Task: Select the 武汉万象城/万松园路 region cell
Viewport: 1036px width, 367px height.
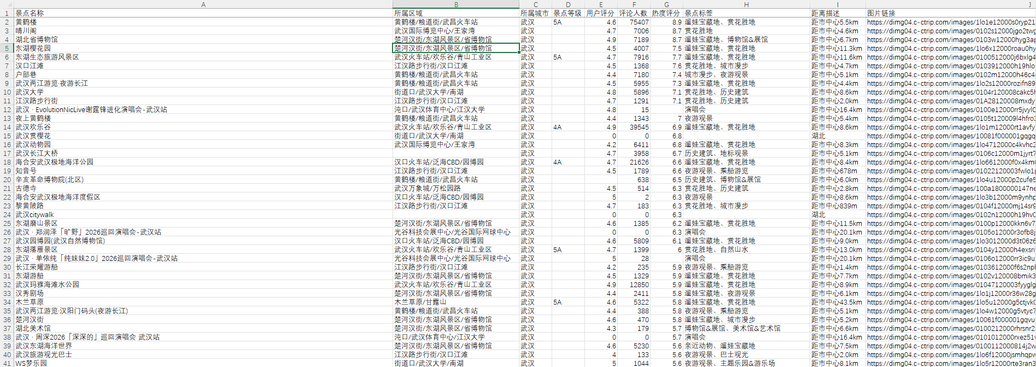Action: (x=456, y=188)
